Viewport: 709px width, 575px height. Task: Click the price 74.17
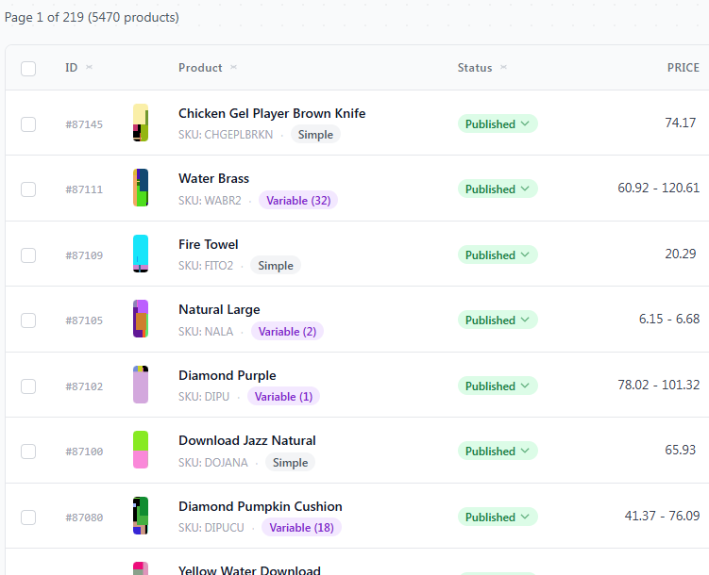[680, 123]
